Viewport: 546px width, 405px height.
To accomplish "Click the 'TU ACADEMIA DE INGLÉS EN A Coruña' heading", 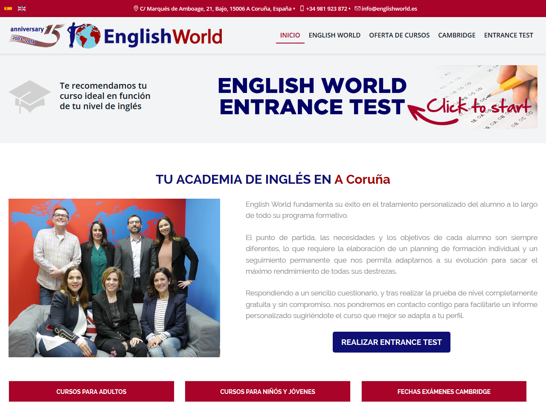I will [273, 179].
